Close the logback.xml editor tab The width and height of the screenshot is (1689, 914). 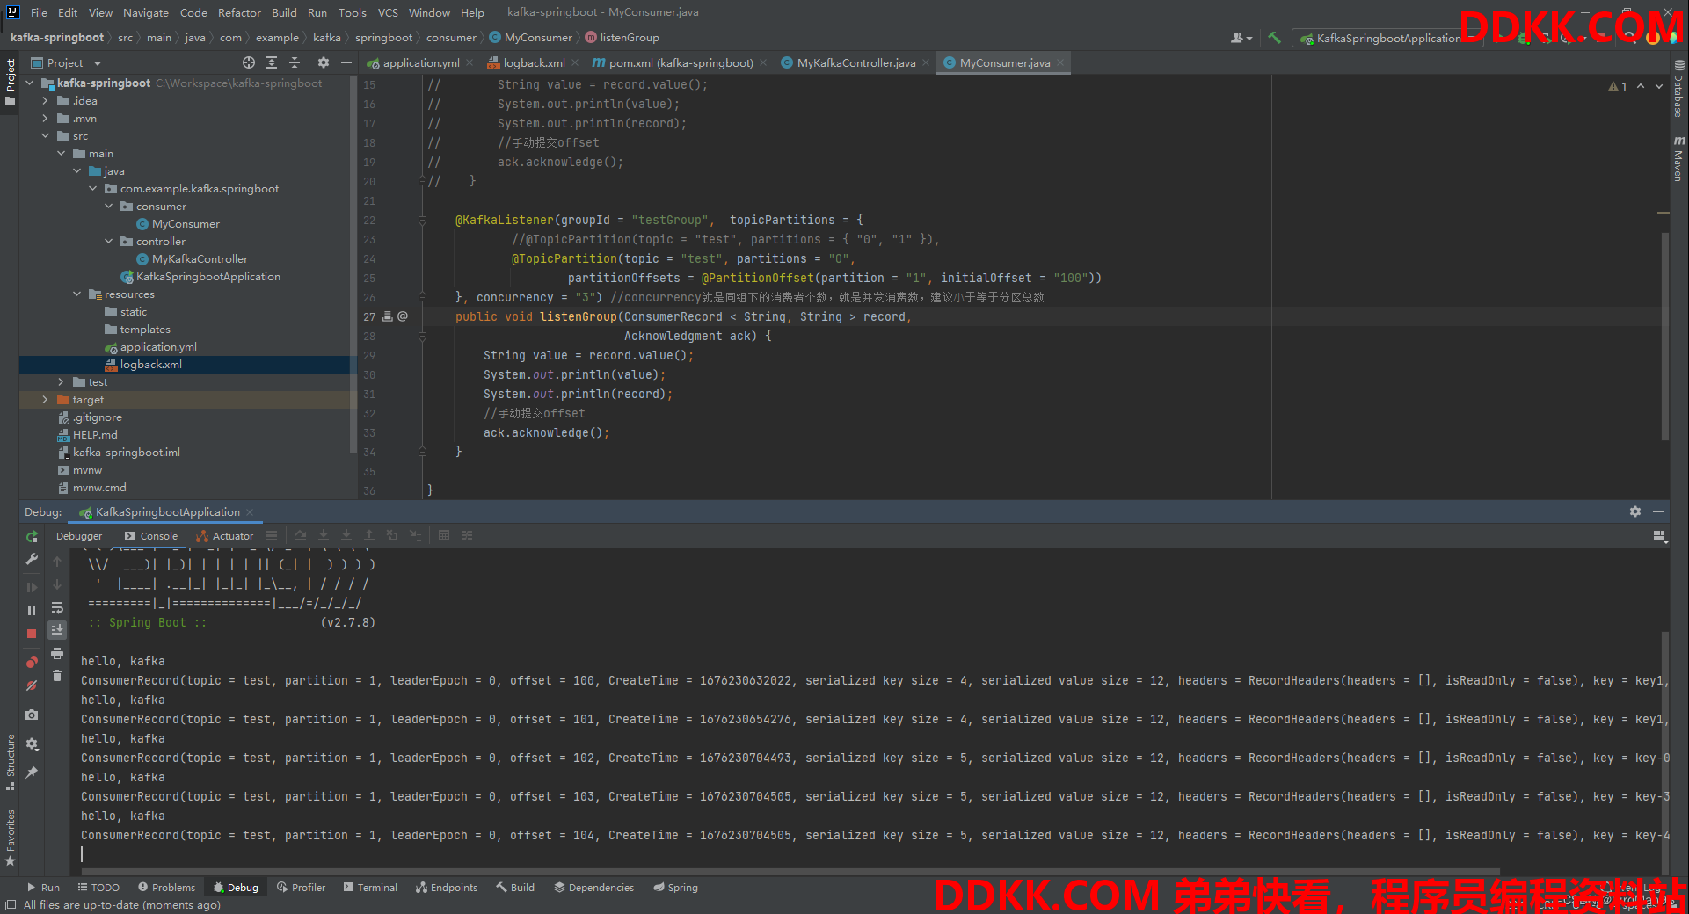click(575, 62)
